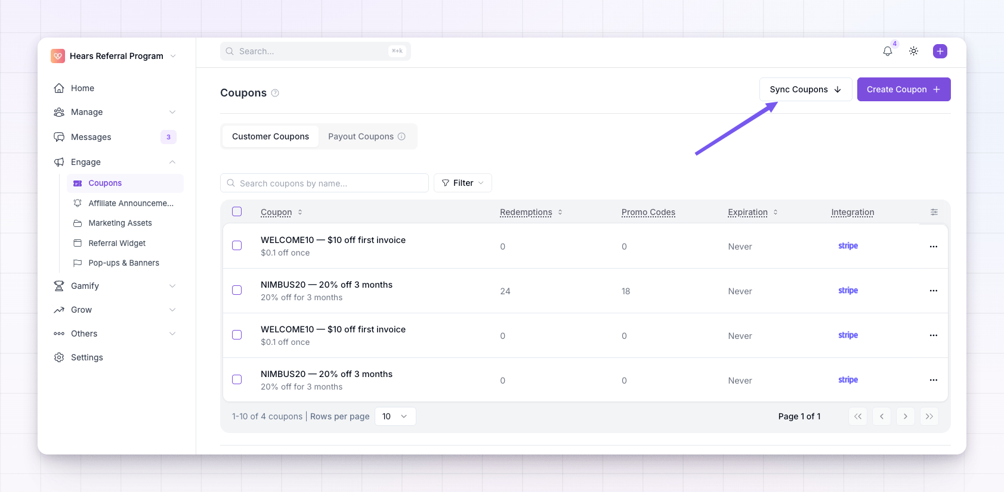The height and width of the screenshot is (492, 1004).
Task: Click the Messages unread count badge
Action: [x=168, y=137]
